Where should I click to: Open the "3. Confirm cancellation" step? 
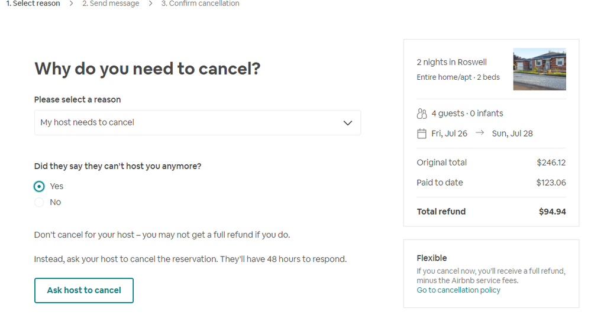pos(200,4)
